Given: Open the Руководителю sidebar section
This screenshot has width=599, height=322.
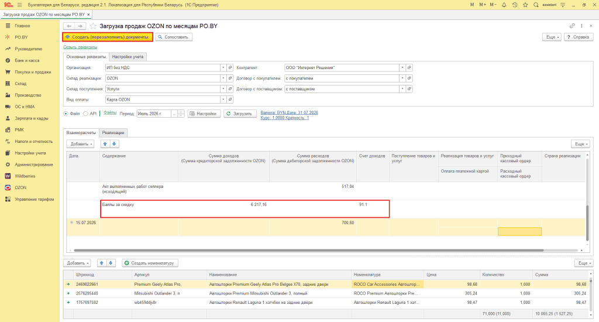Looking at the screenshot, I should click(x=28, y=49).
